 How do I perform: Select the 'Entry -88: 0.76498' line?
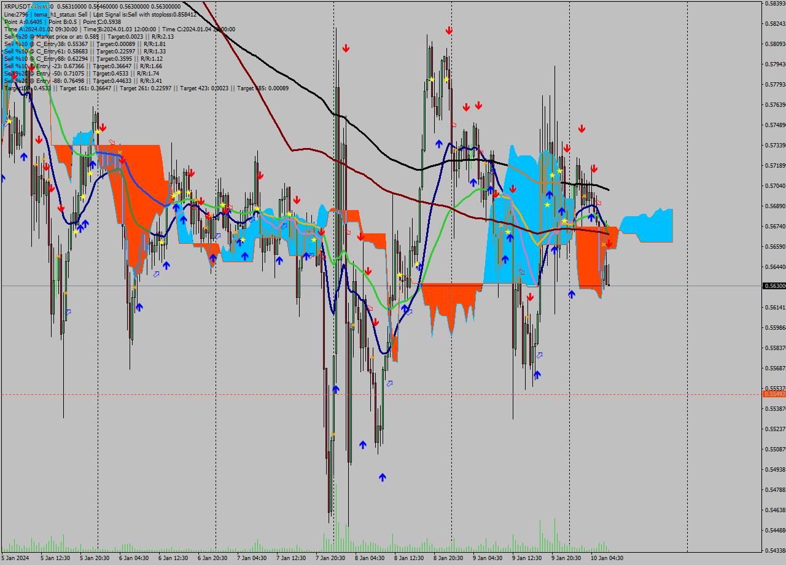click(83, 80)
